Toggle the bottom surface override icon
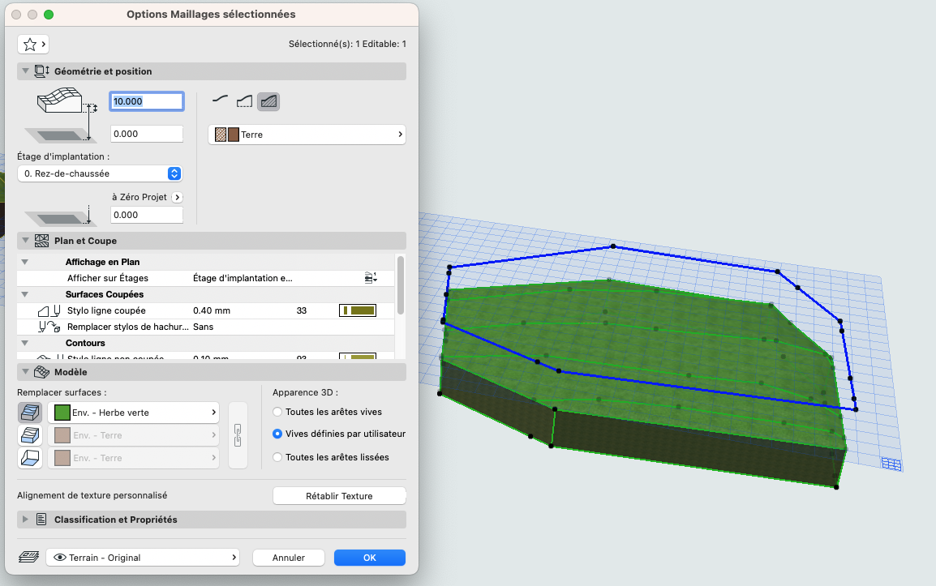Image resolution: width=936 pixels, height=586 pixels. [30, 458]
